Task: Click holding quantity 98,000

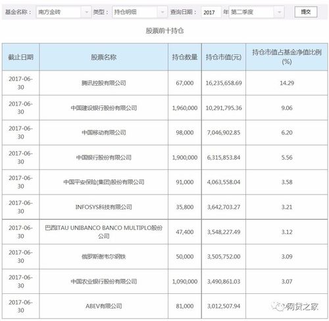Action: click(185, 132)
